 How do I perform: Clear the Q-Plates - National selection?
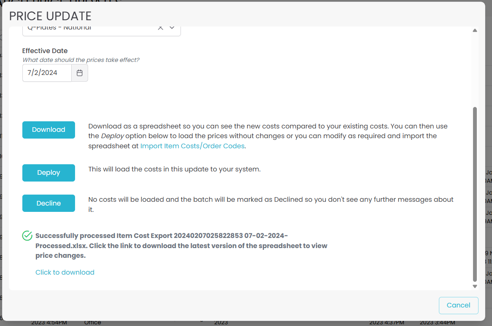(x=160, y=28)
